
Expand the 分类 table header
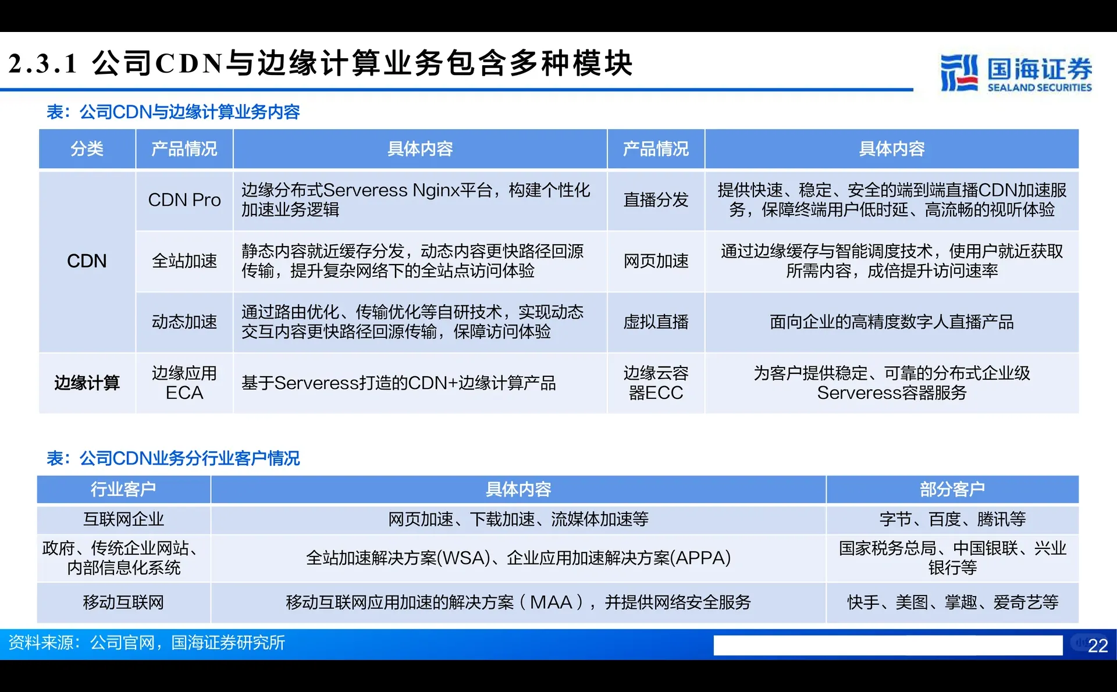(x=87, y=149)
